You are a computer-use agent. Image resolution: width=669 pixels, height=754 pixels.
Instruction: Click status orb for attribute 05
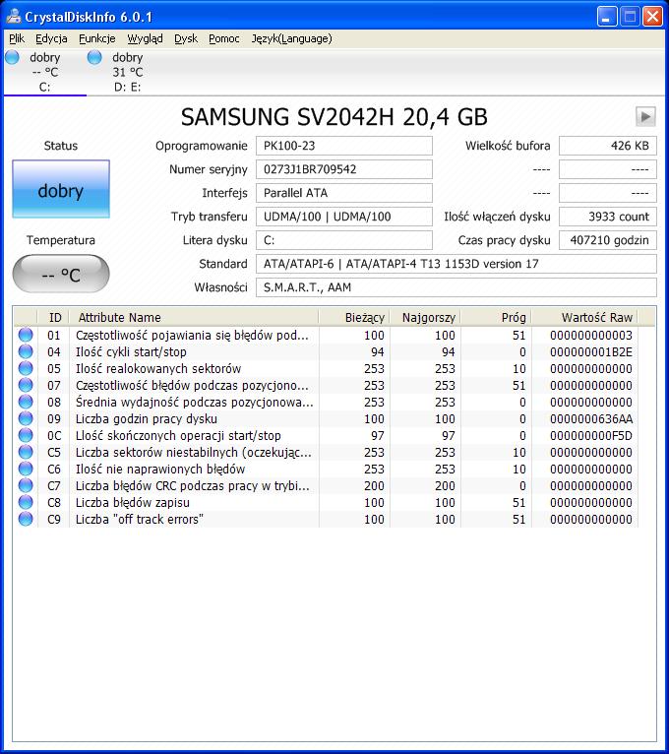pyautogui.click(x=26, y=368)
